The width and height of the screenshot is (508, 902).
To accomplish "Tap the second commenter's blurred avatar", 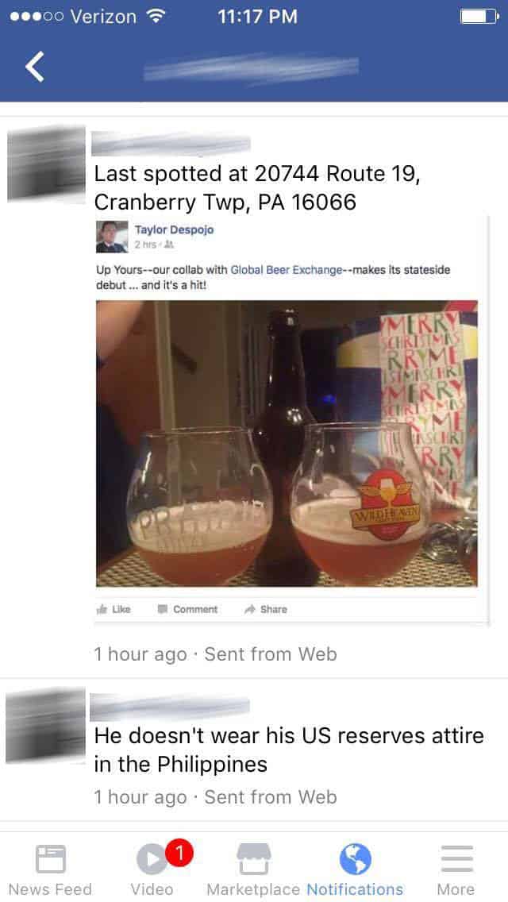I will pos(45,726).
